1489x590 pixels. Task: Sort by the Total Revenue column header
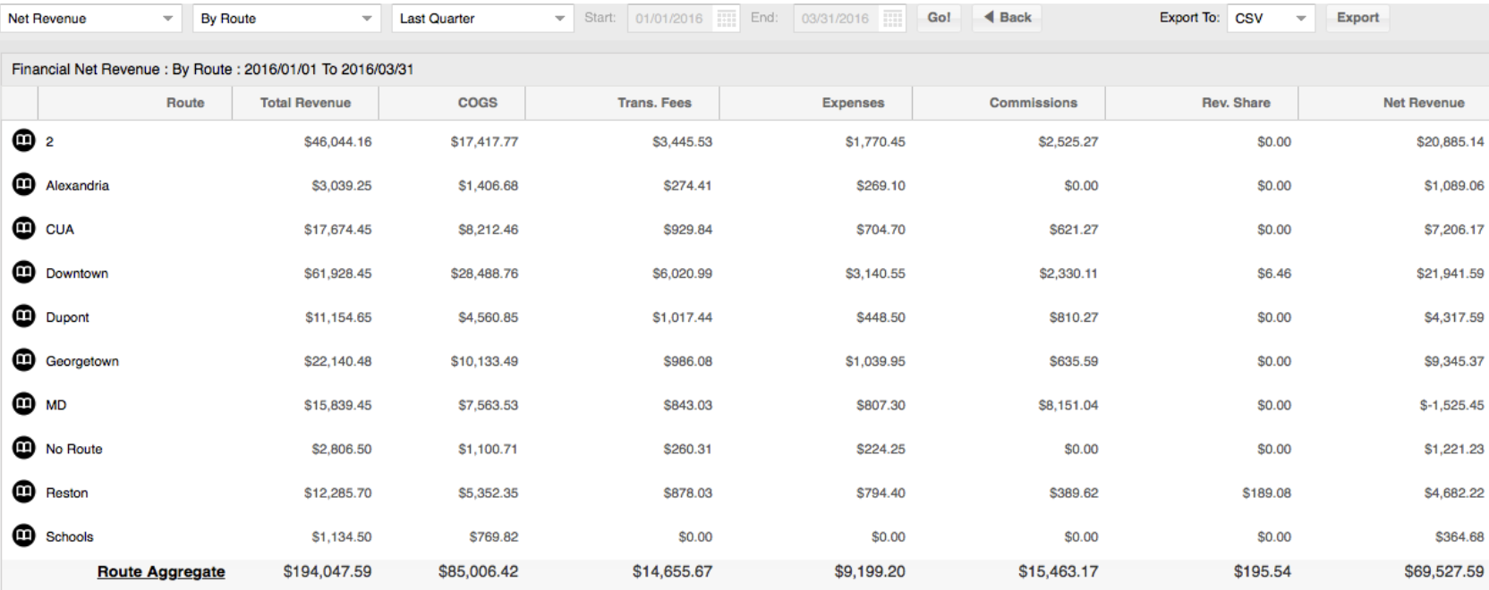(305, 103)
